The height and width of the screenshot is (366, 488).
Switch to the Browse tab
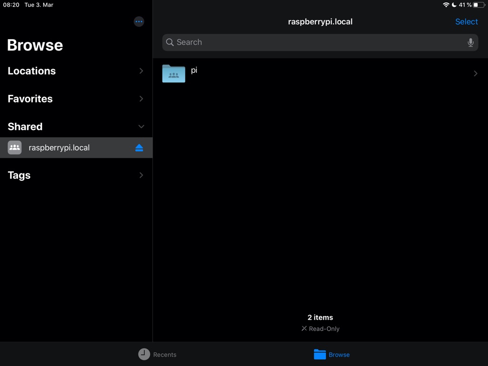(332, 354)
